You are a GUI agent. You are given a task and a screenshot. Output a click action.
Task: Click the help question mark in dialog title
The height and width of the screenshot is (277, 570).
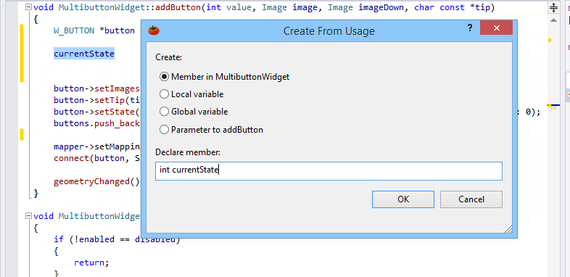point(470,28)
